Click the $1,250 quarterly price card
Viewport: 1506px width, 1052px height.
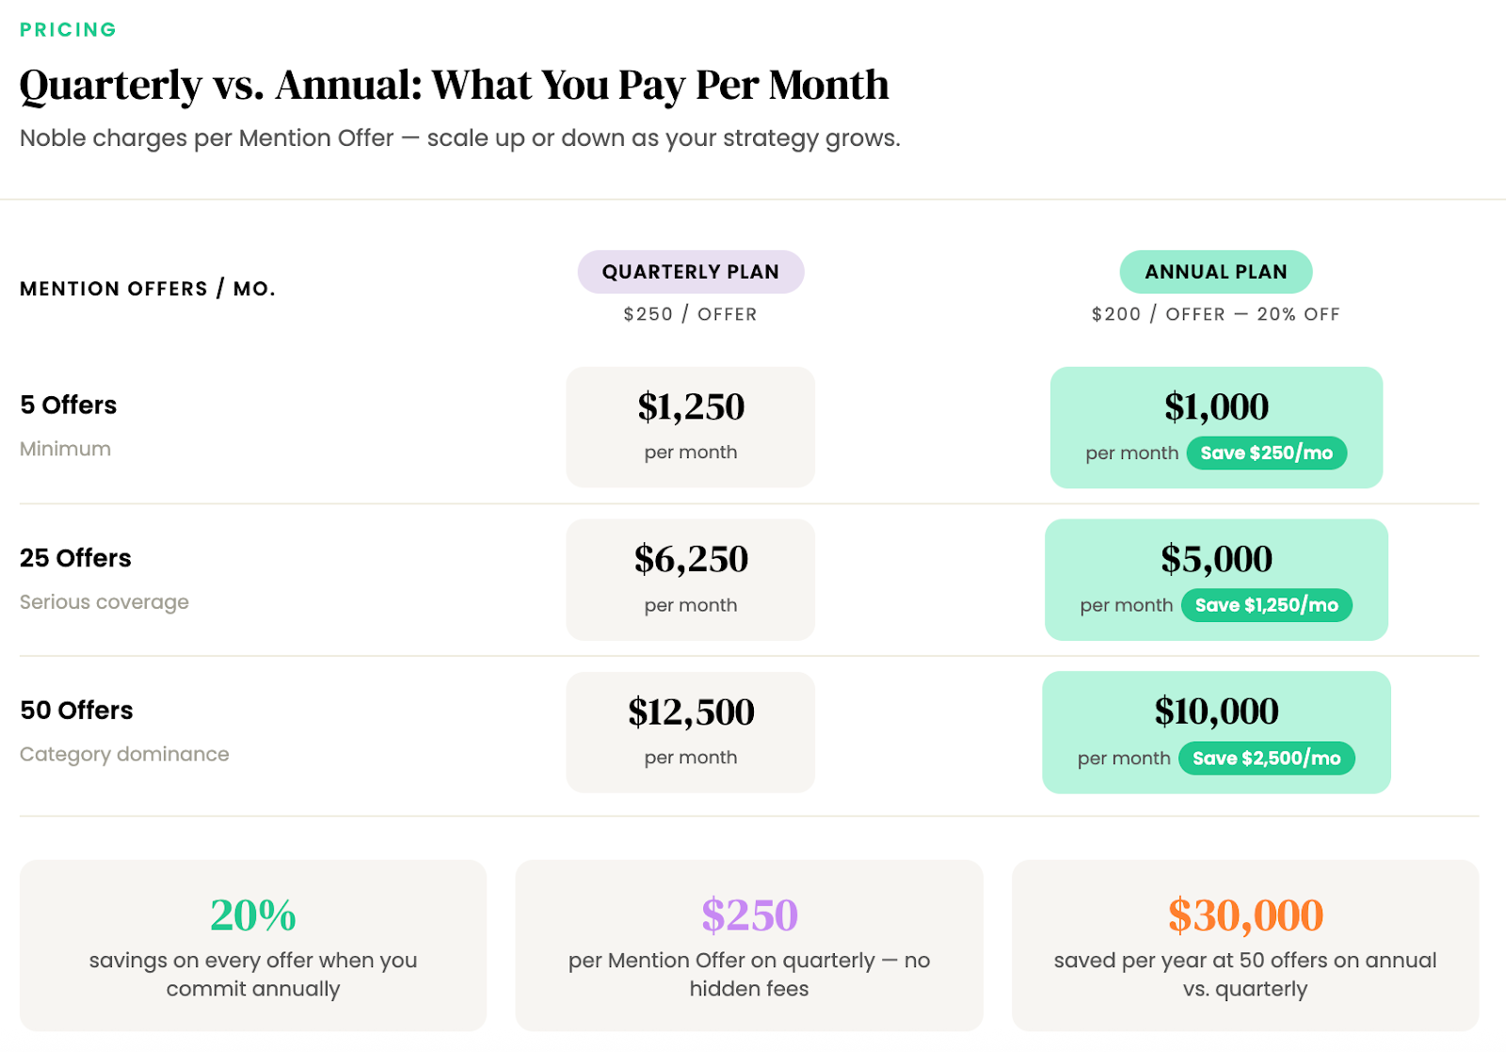tap(690, 426)
